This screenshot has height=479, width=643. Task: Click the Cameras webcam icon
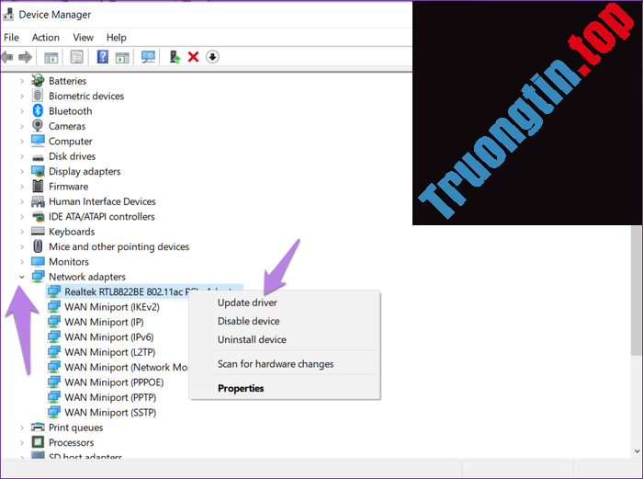tap(38, 126)
